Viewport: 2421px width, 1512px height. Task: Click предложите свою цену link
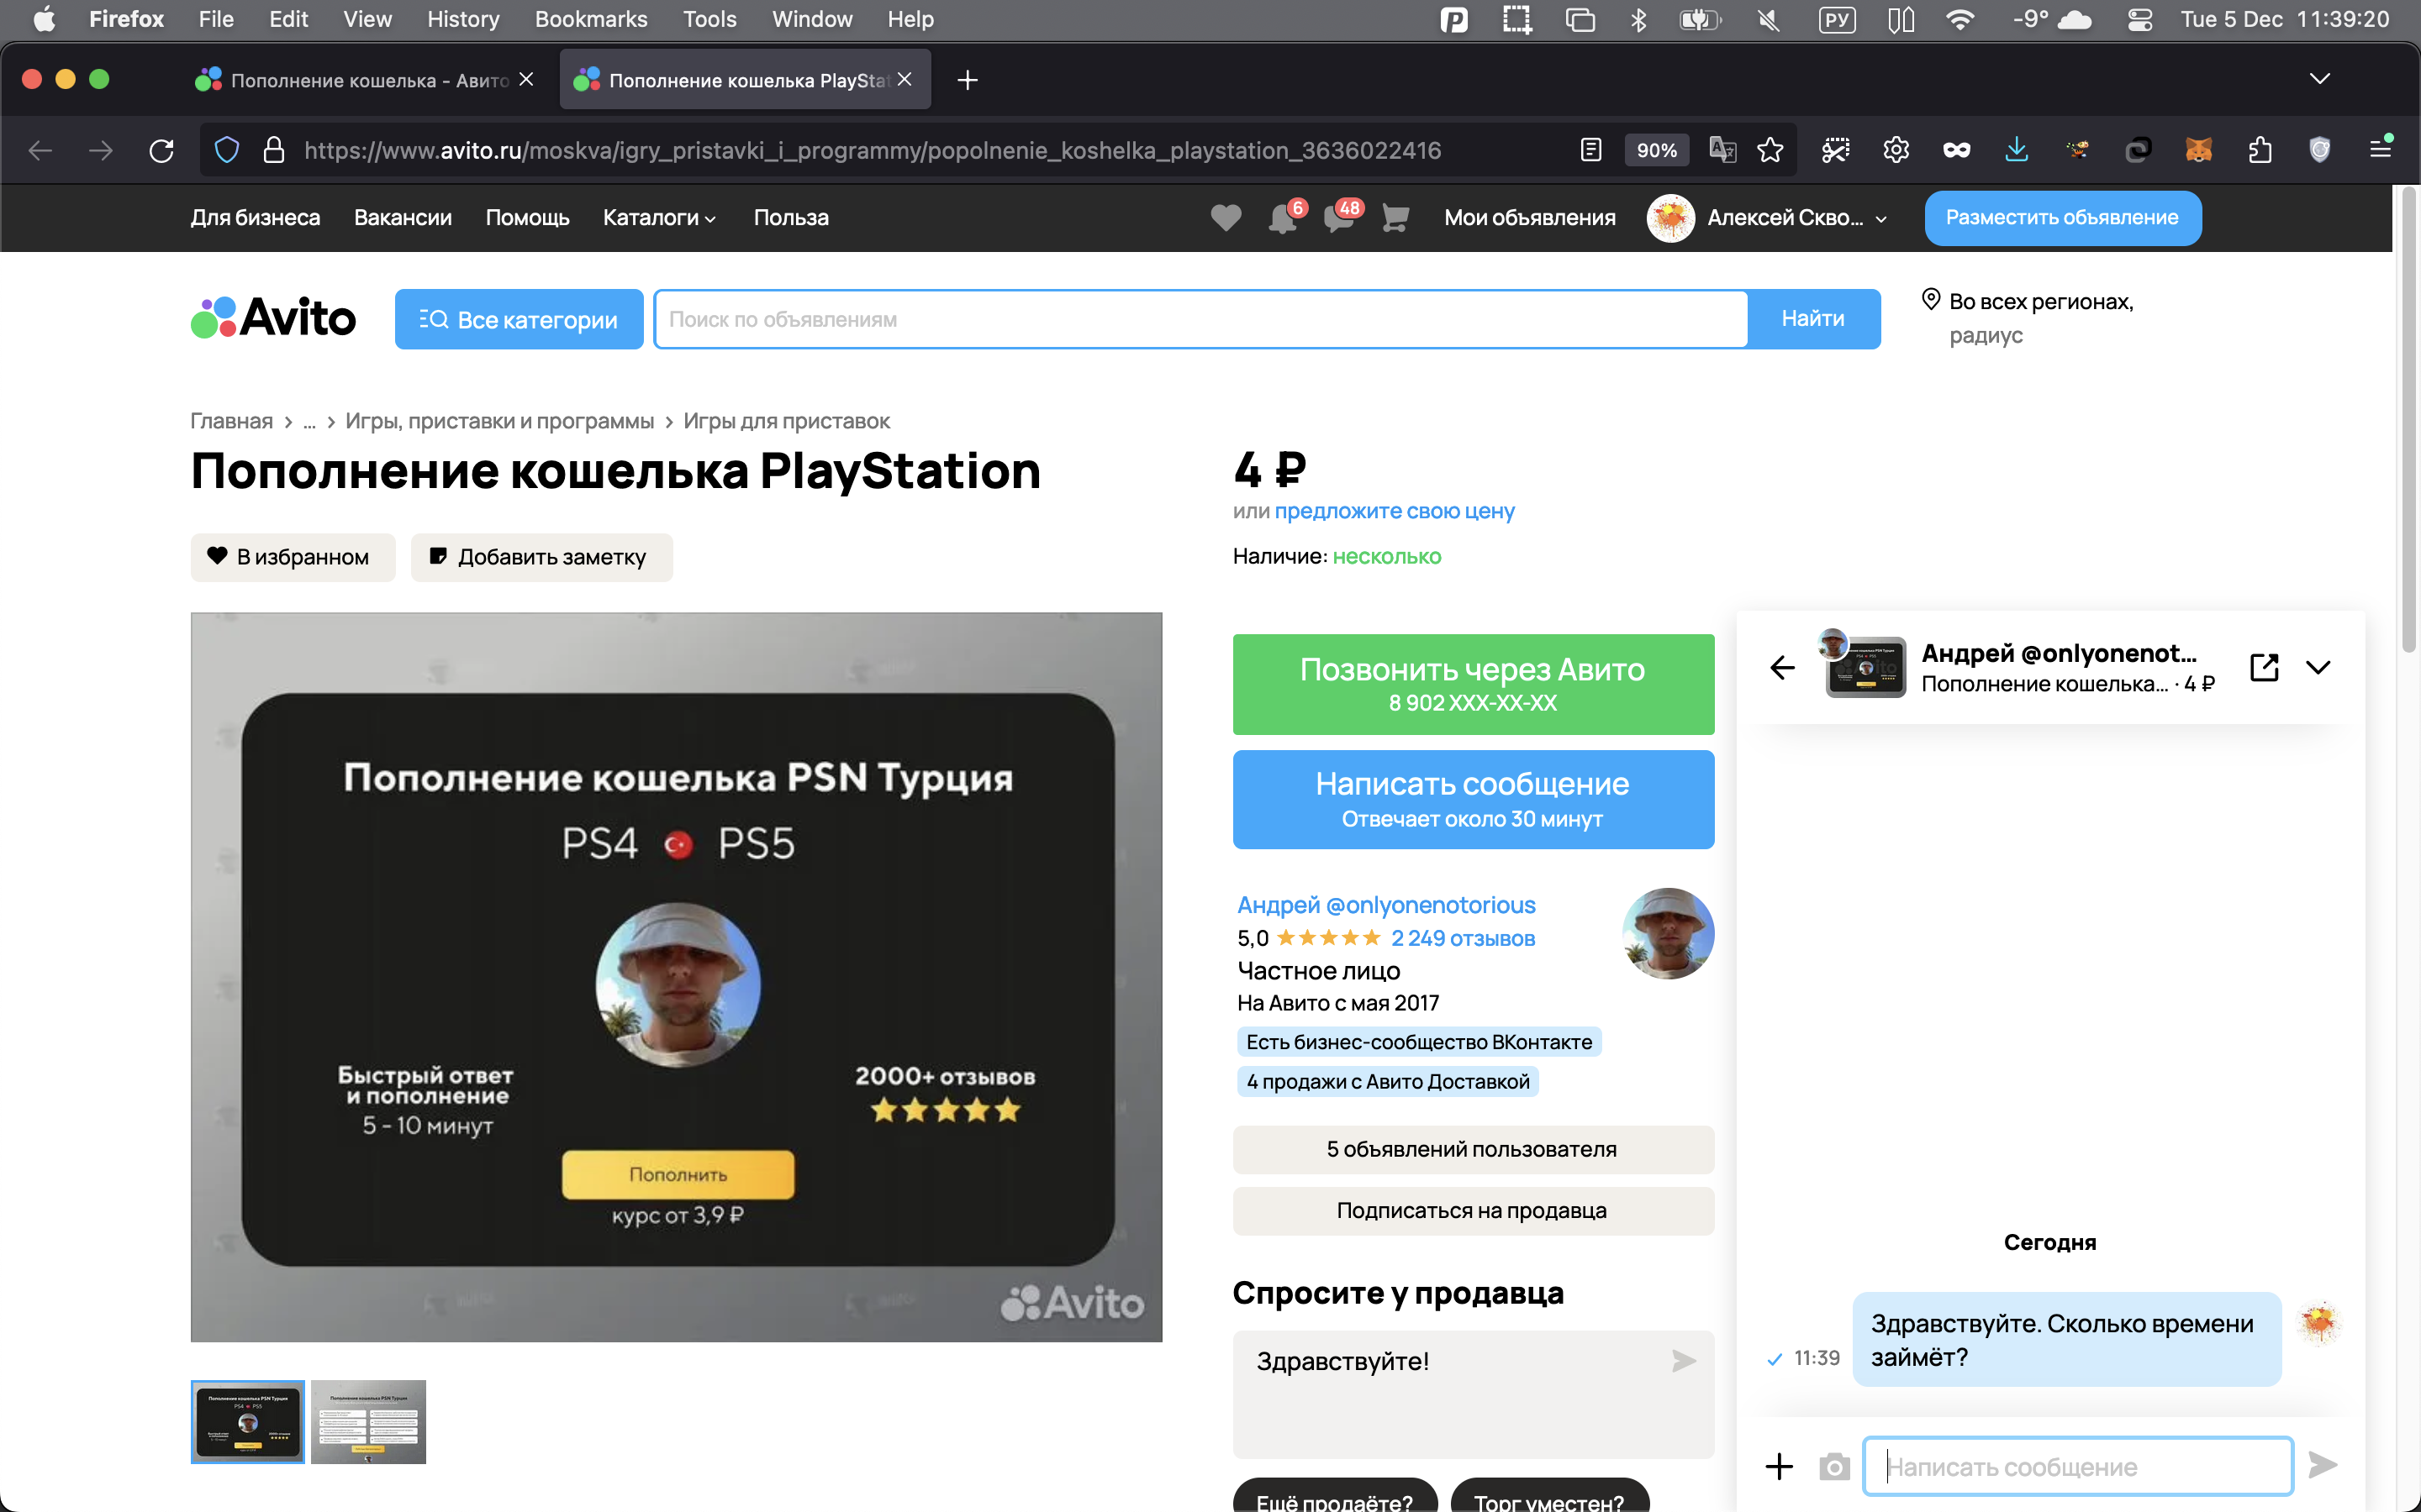(x=1394, y=511)
